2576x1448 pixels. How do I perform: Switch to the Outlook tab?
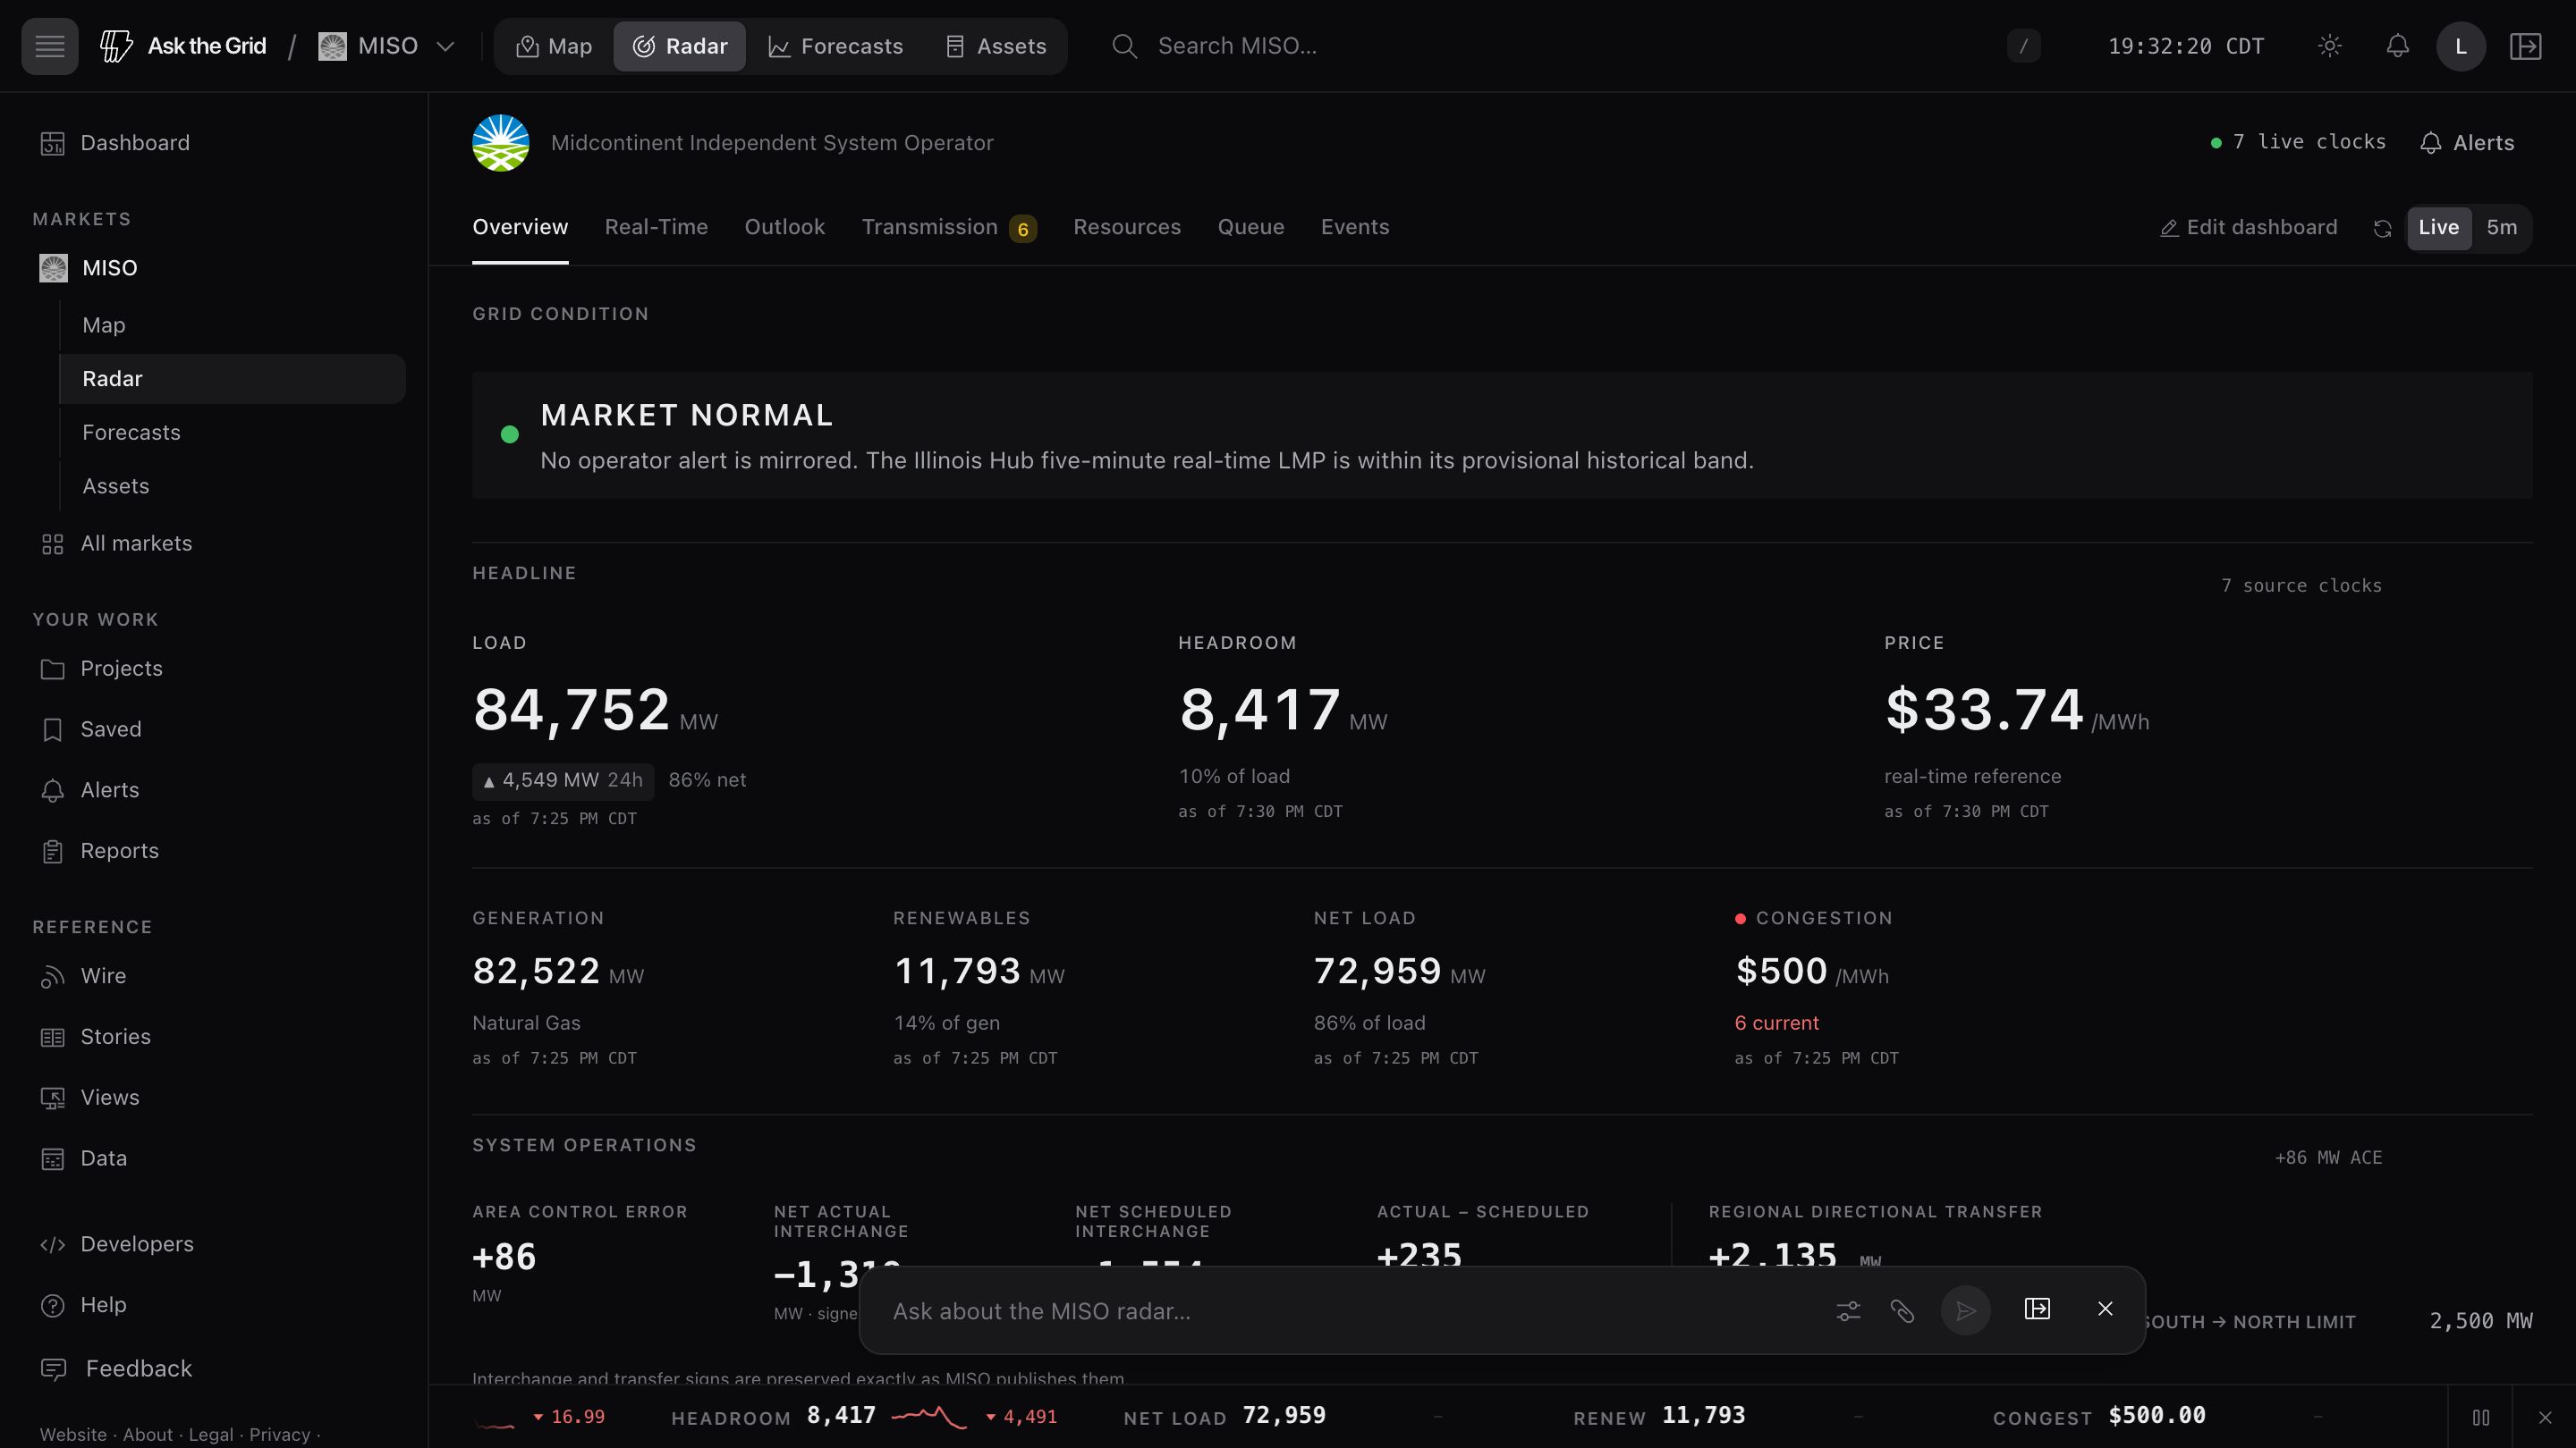click(x=785, y=228)
